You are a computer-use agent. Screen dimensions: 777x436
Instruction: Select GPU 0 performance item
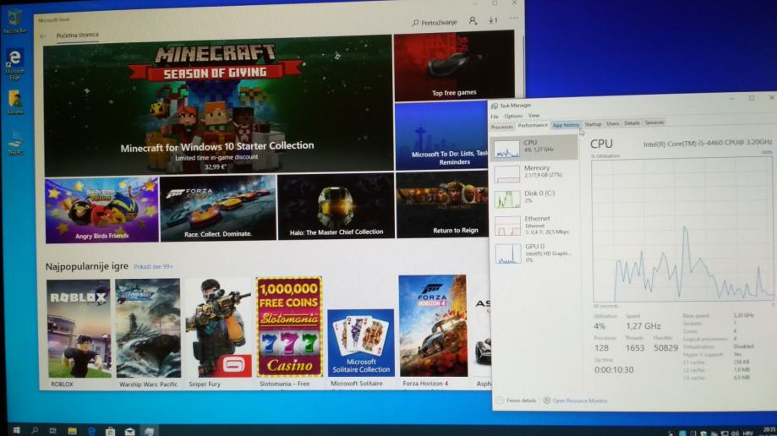(534, 252)
